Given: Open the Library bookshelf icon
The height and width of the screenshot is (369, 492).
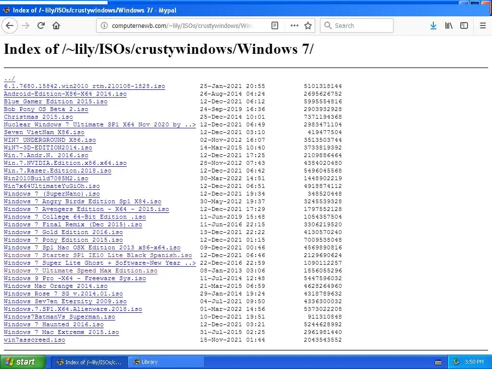Looking at the screenshot, I should [x=449, y=25].
